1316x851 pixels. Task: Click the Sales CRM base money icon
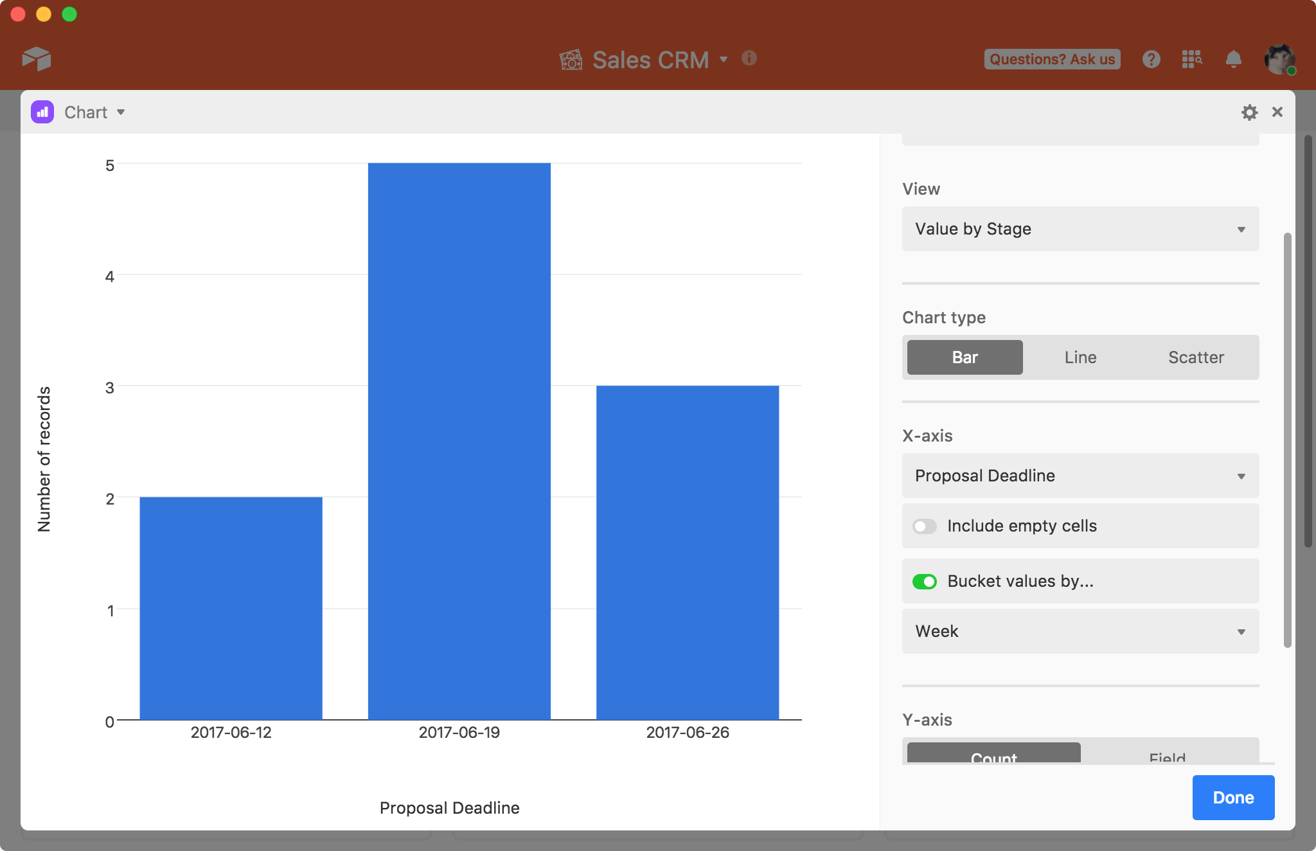pos(571,60)
